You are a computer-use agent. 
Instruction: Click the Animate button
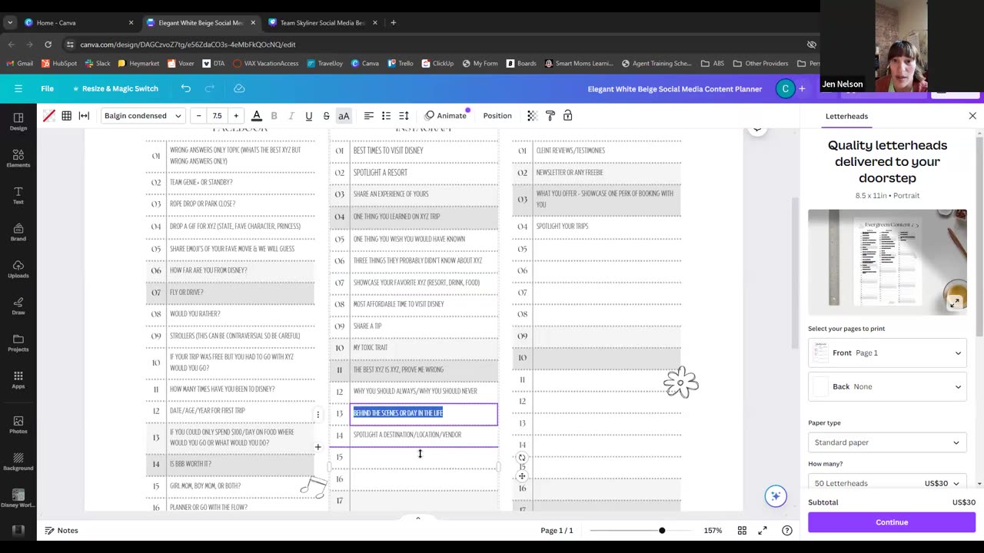pos(446,115)
